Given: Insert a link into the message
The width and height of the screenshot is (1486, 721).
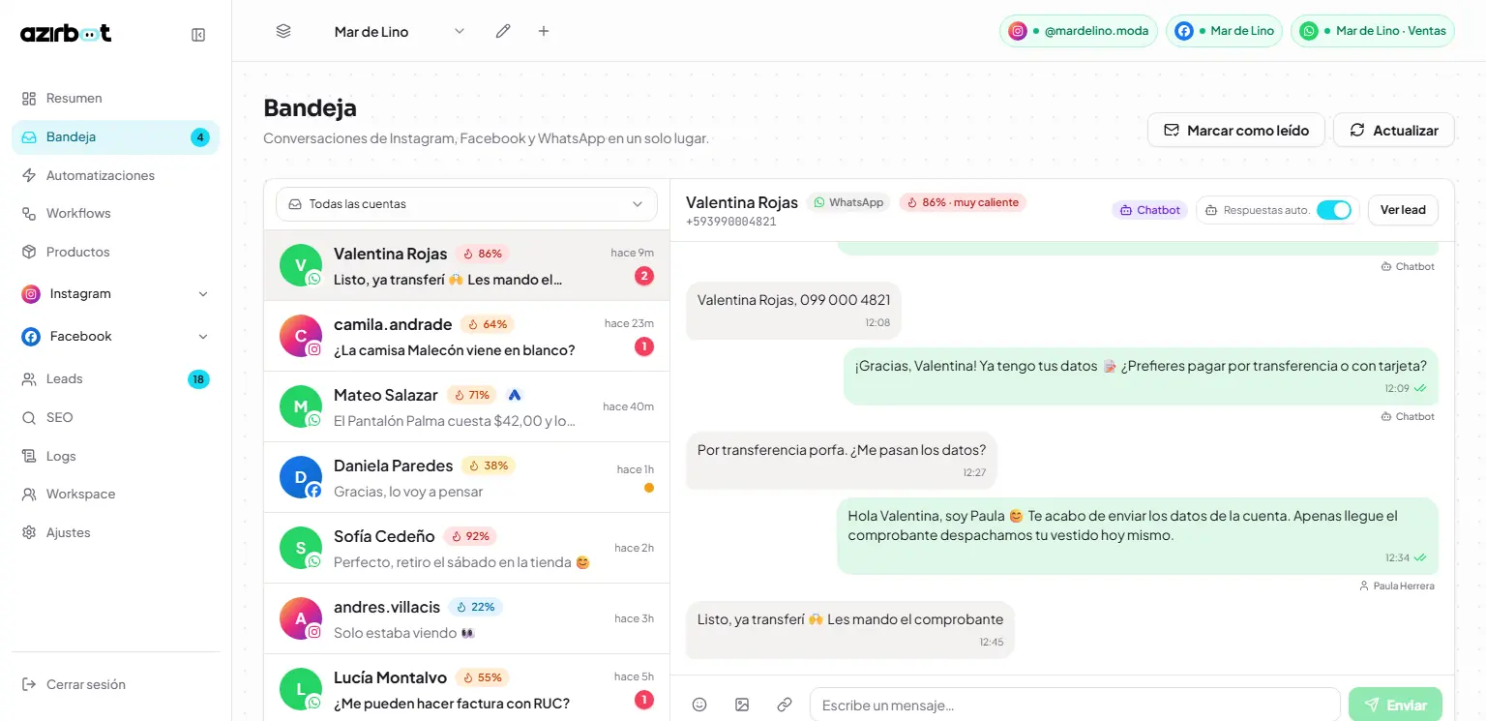Looking at the screenshot, I should point(785,705).
